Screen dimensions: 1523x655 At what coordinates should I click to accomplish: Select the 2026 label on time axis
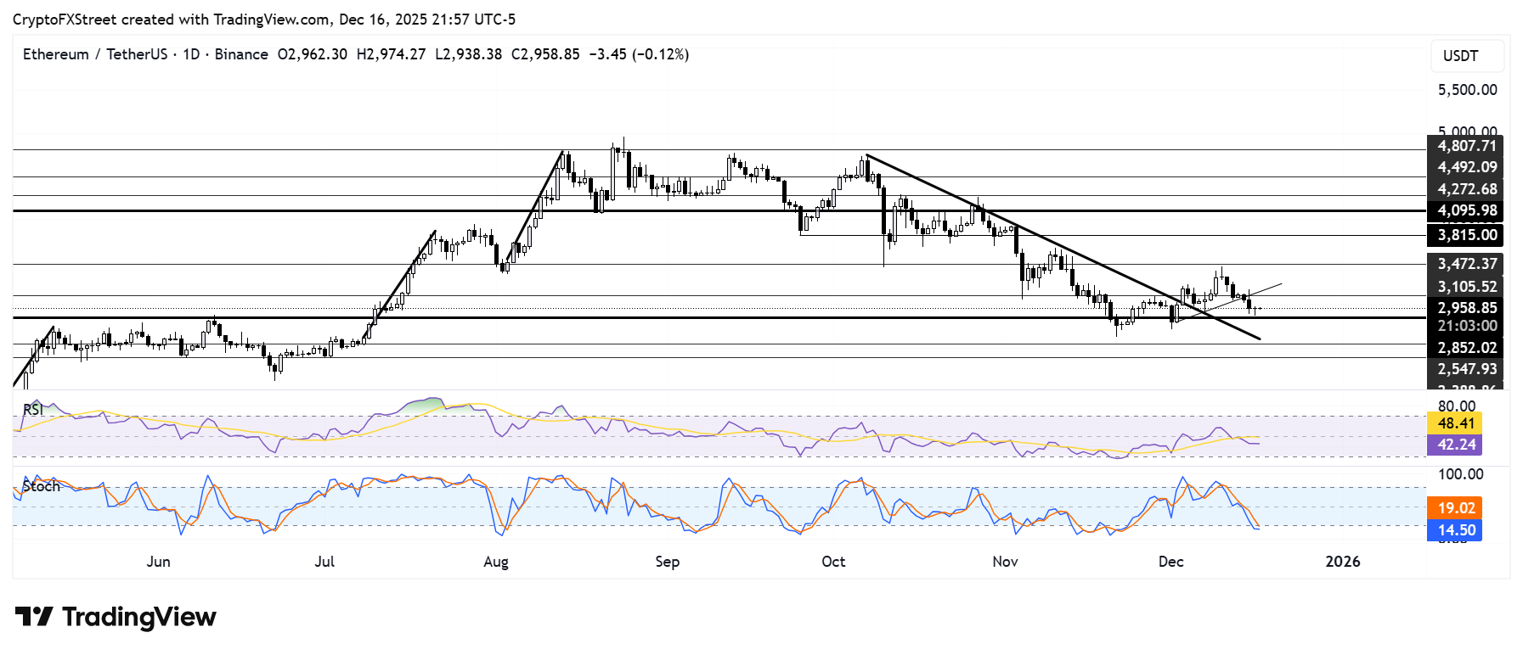pyautogui.click(x=1342, y=562)
